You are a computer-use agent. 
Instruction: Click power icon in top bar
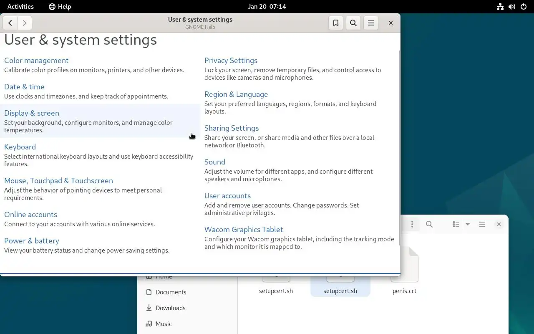524,6
